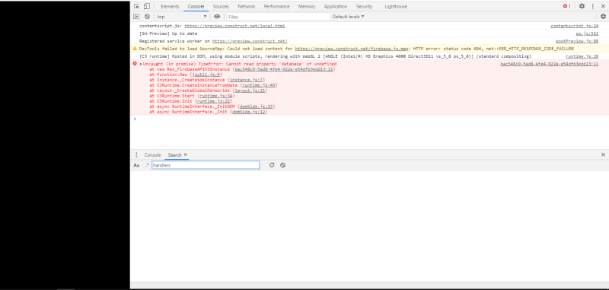Open the layout.js:21 stack link

coord(250,91)
